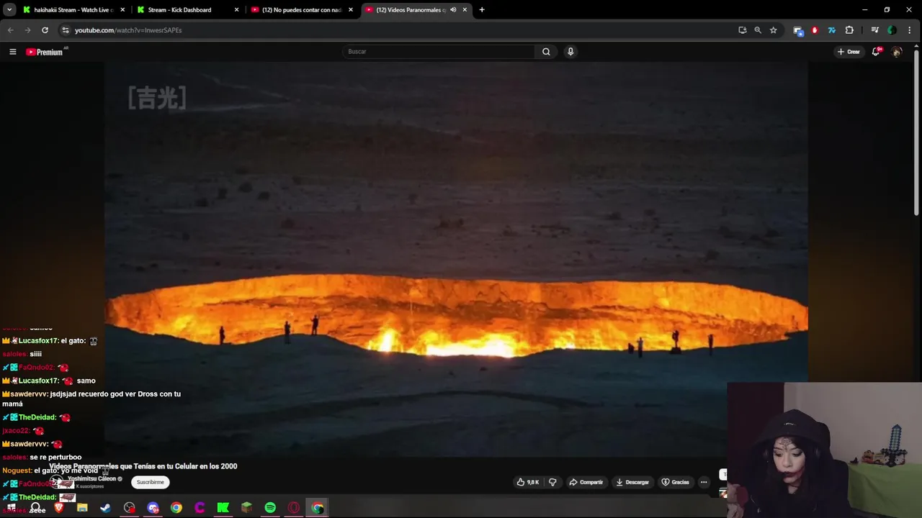Screen dimensions: 922x518
Task: Click the Gracias thanks button
Action: click(676, 482)
